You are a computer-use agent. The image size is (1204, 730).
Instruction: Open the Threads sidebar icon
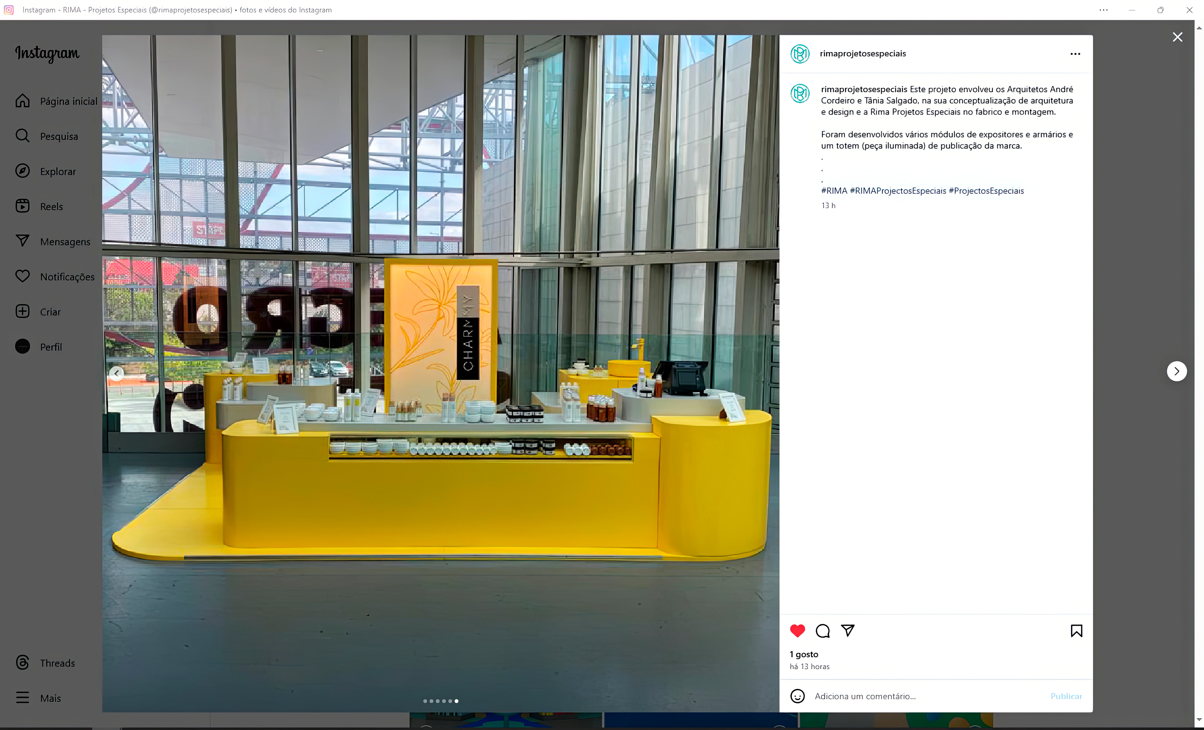point(23,662)
